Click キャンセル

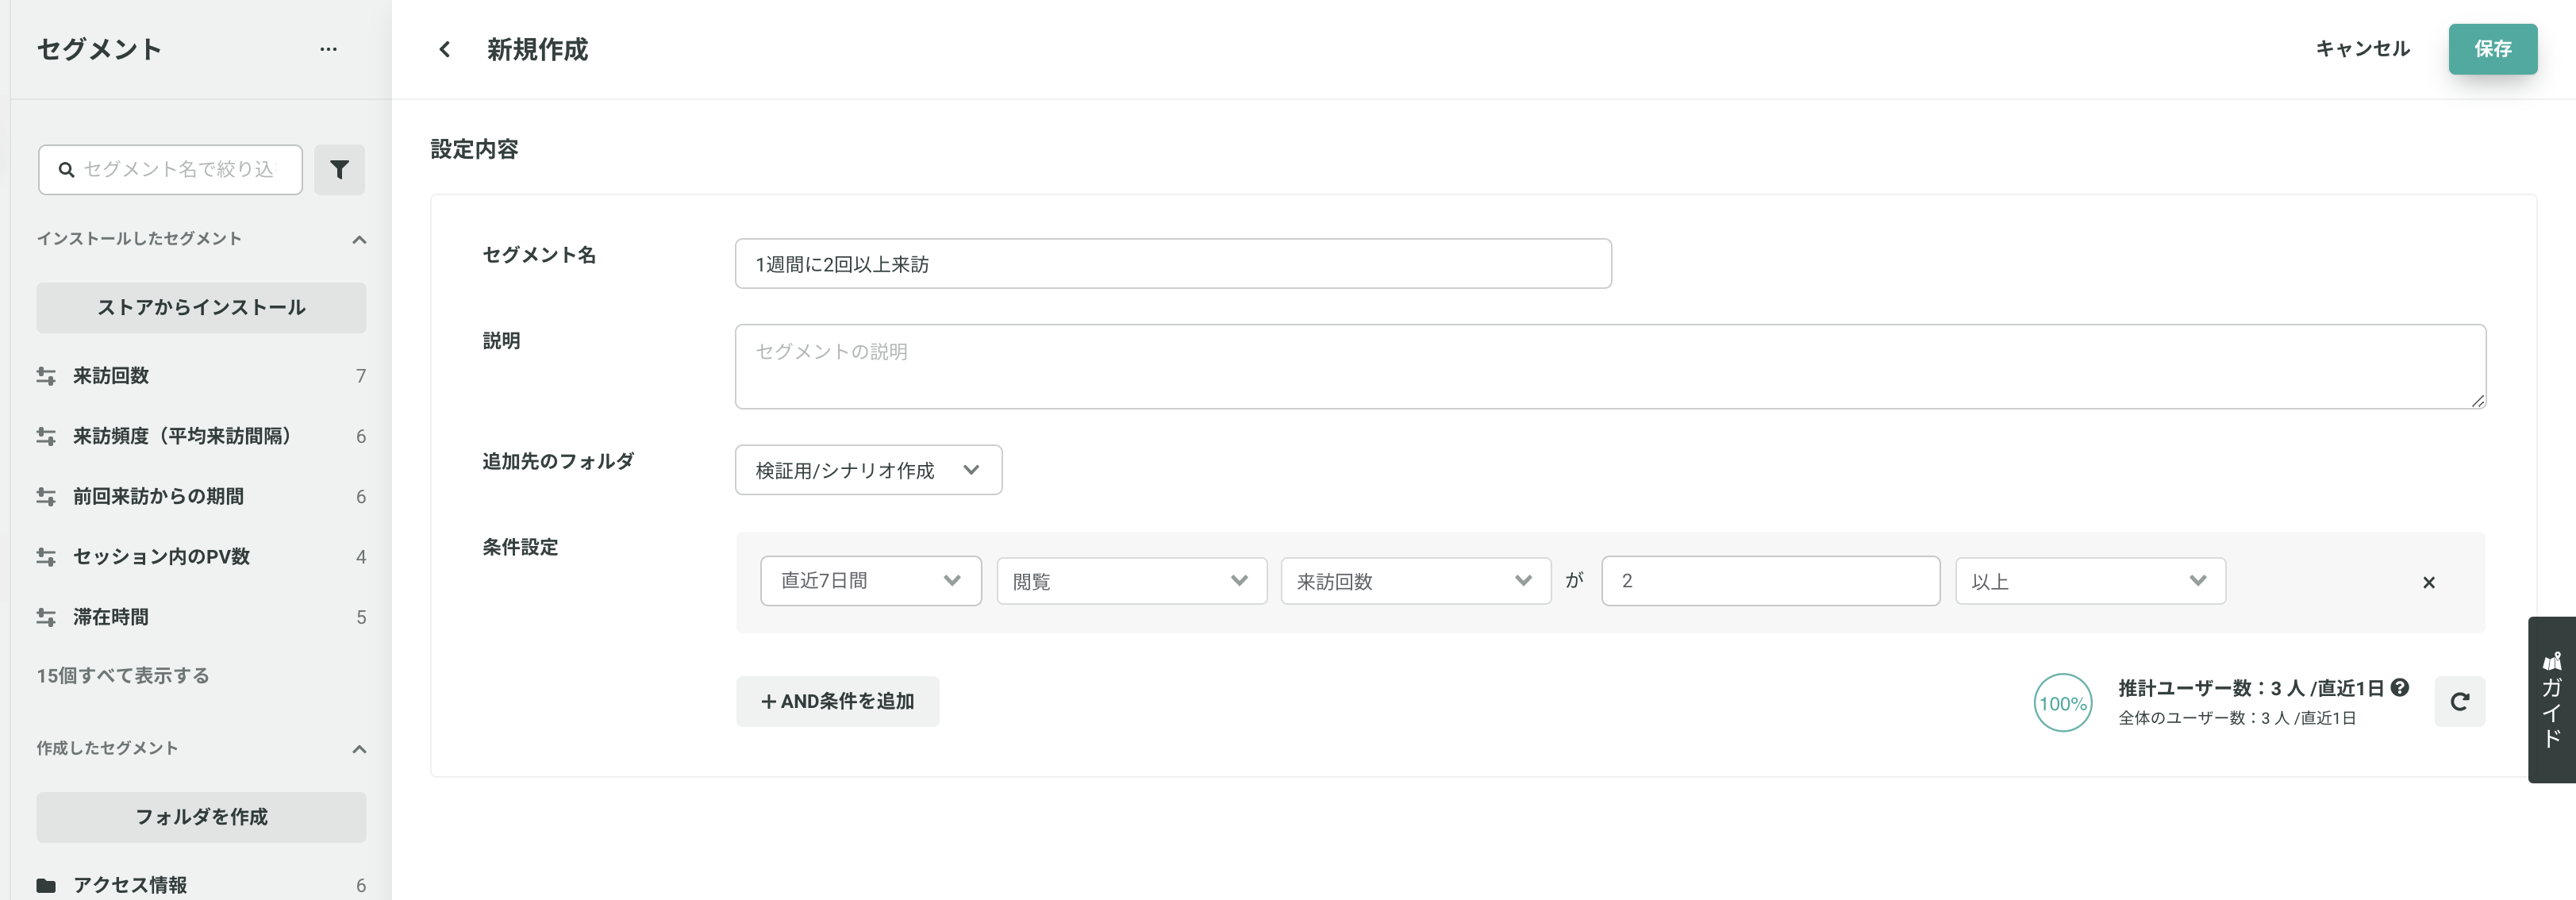click(x=2362, y=49)
